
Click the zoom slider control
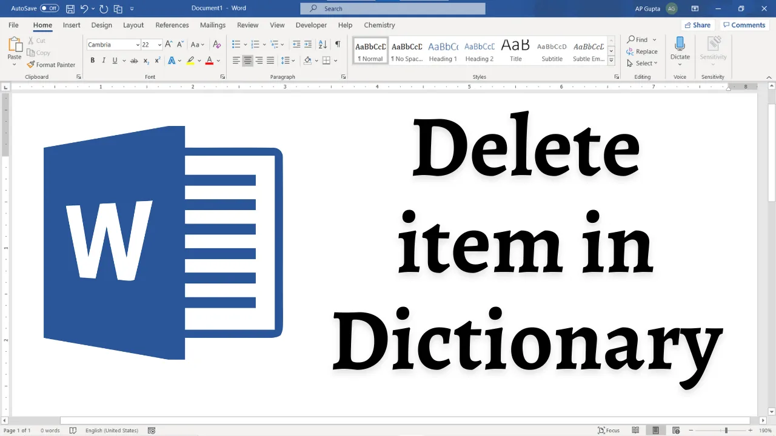pyautogui.click(x=726, y=431)
